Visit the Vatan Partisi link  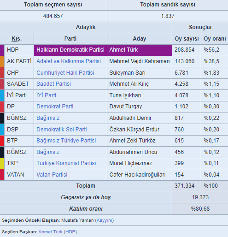pyautogui.click(x=52, y=175)
